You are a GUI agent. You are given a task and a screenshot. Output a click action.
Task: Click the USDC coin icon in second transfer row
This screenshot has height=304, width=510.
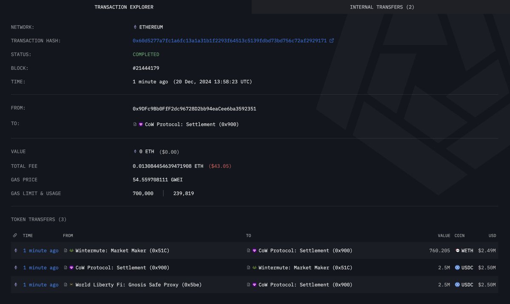pos(457,267)
